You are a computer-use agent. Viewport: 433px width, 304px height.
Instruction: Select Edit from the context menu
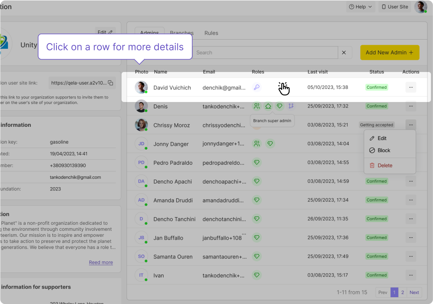382,138
